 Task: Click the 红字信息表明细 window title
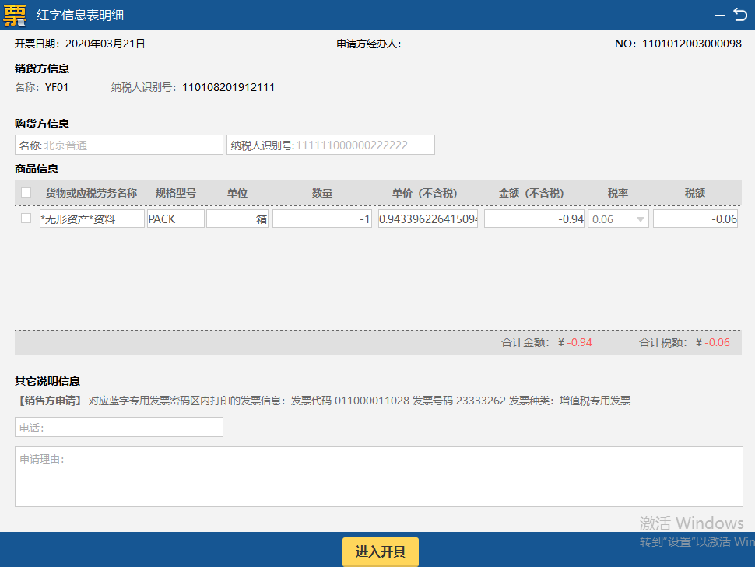coord(80,15)
